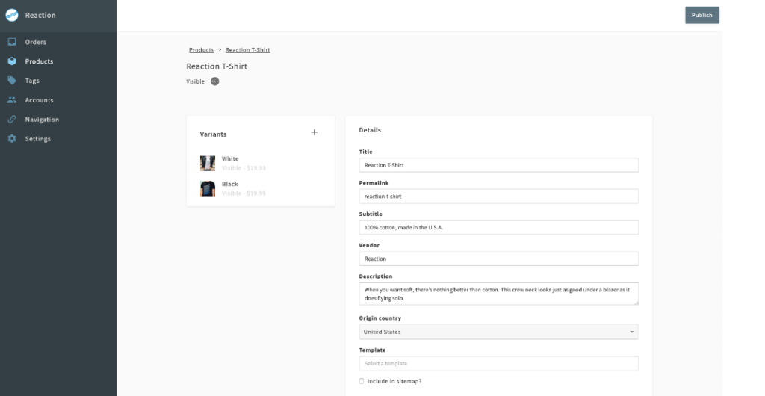Open the Black variant name
Viewport: 765px width, 396px height.
click(x=230, y=185)
